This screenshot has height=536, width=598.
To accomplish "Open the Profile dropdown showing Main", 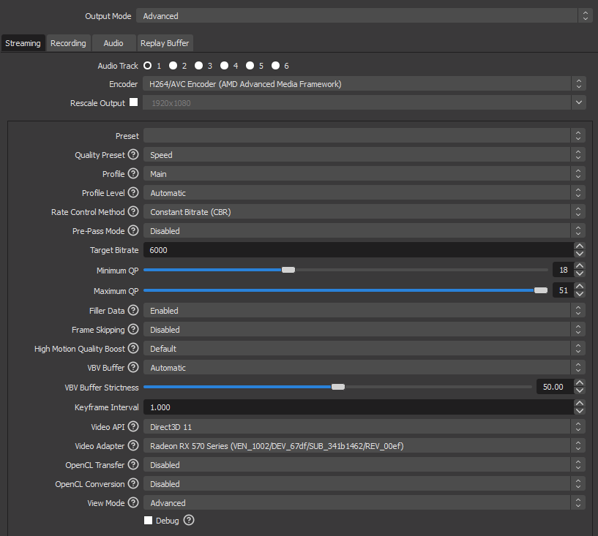I will click(x=364, y=174).
